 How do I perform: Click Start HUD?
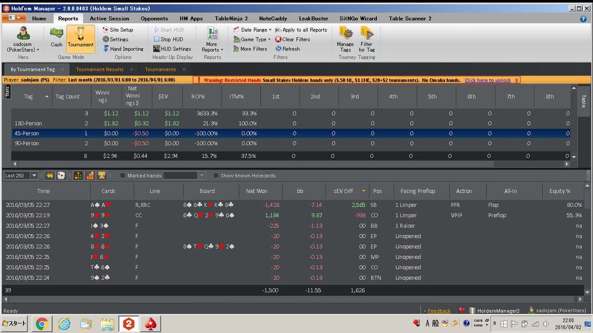[169, 29]
